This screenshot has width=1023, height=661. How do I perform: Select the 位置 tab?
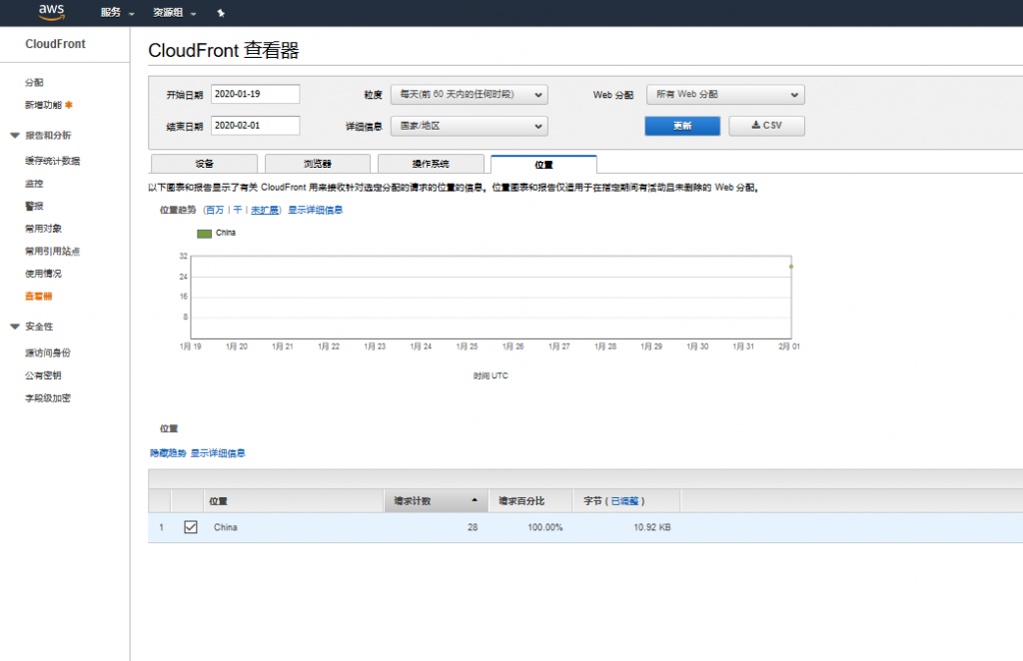click(x=543, y=165)
